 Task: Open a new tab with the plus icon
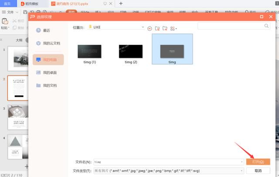pyautogui.click(x=121, y=3)
